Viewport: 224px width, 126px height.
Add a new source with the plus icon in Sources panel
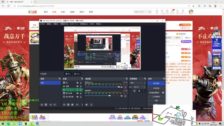64,105
